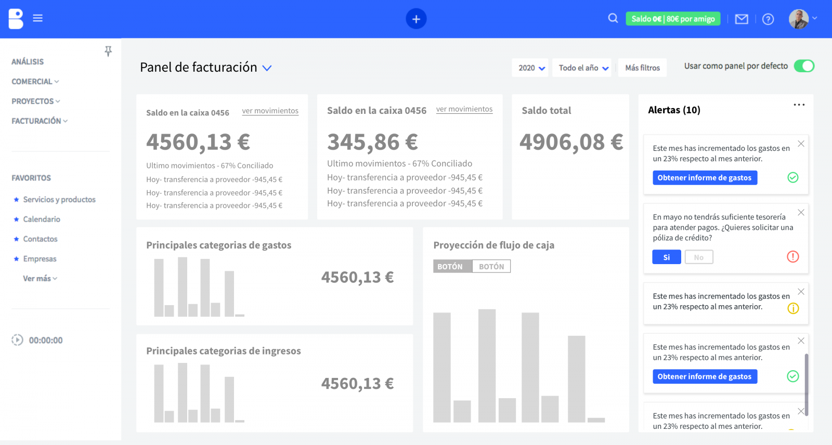
Task: Select 'Si' for credit policy alert
Action: click(x=667, y=257)
